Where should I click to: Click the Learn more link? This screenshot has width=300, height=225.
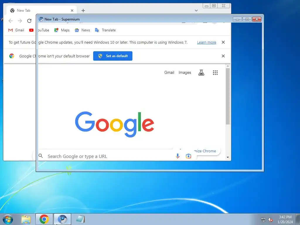pos(207,42)
